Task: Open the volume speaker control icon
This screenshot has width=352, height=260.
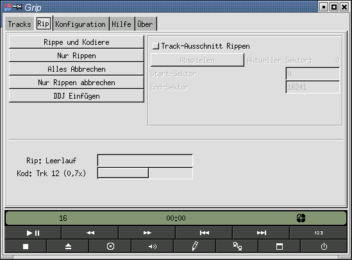Action: (x=153, y=247)
